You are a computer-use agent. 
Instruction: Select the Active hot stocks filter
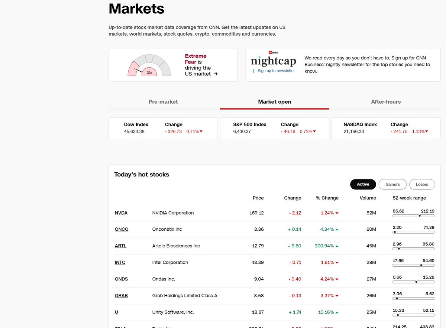363,184
